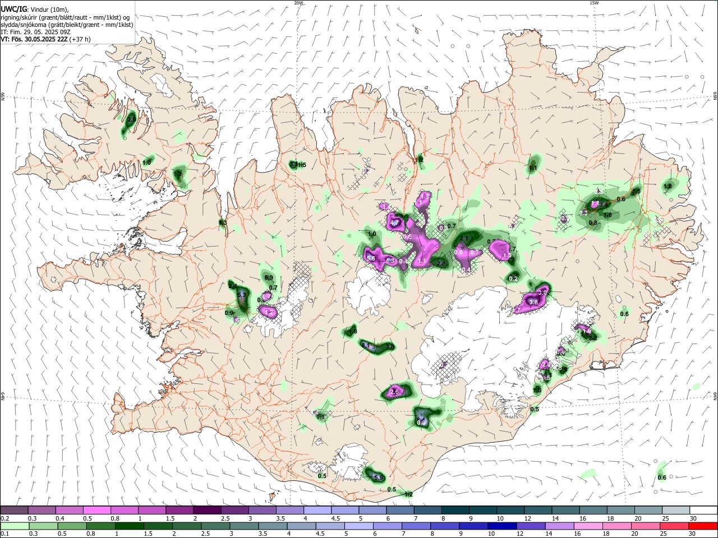Select the light purple 14 swatch in the bottom legend row

coord(560,526)
